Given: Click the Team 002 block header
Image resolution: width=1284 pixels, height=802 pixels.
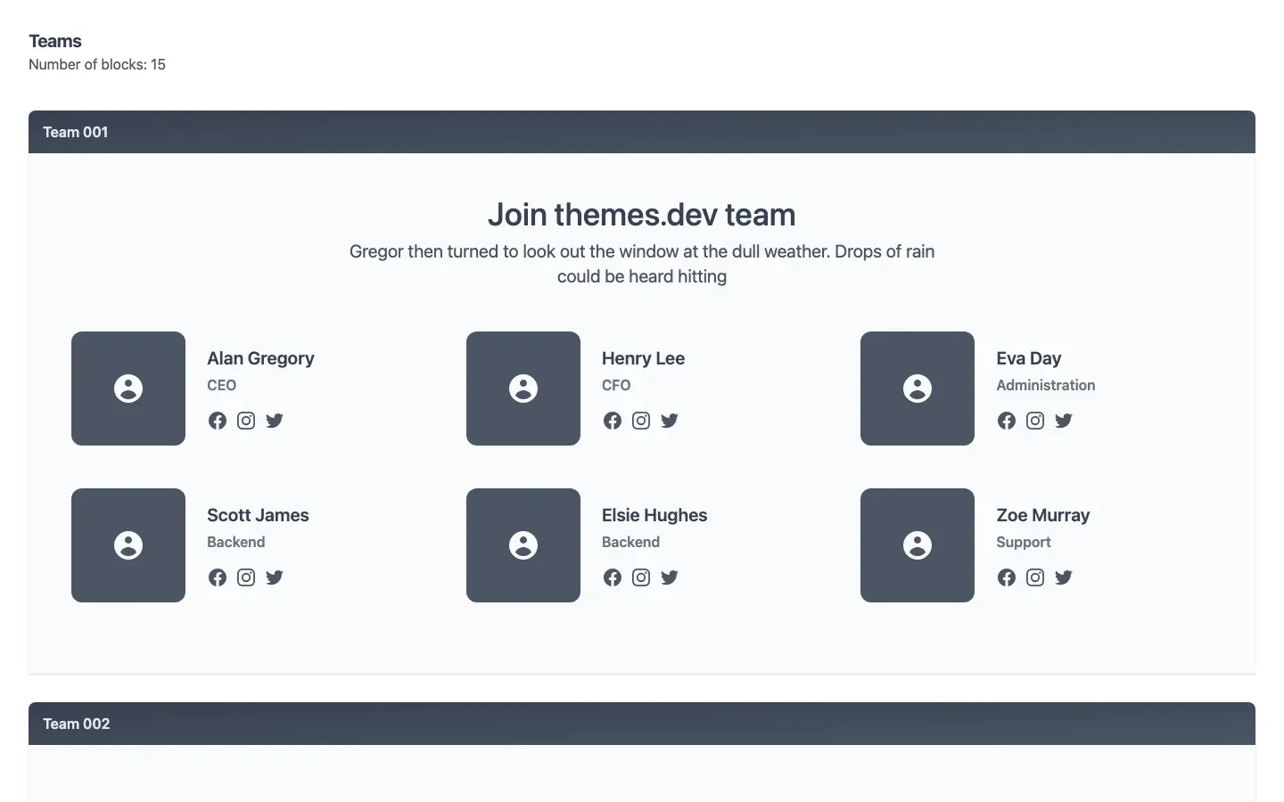Looking at the screenshot, I should pos(642,724).
